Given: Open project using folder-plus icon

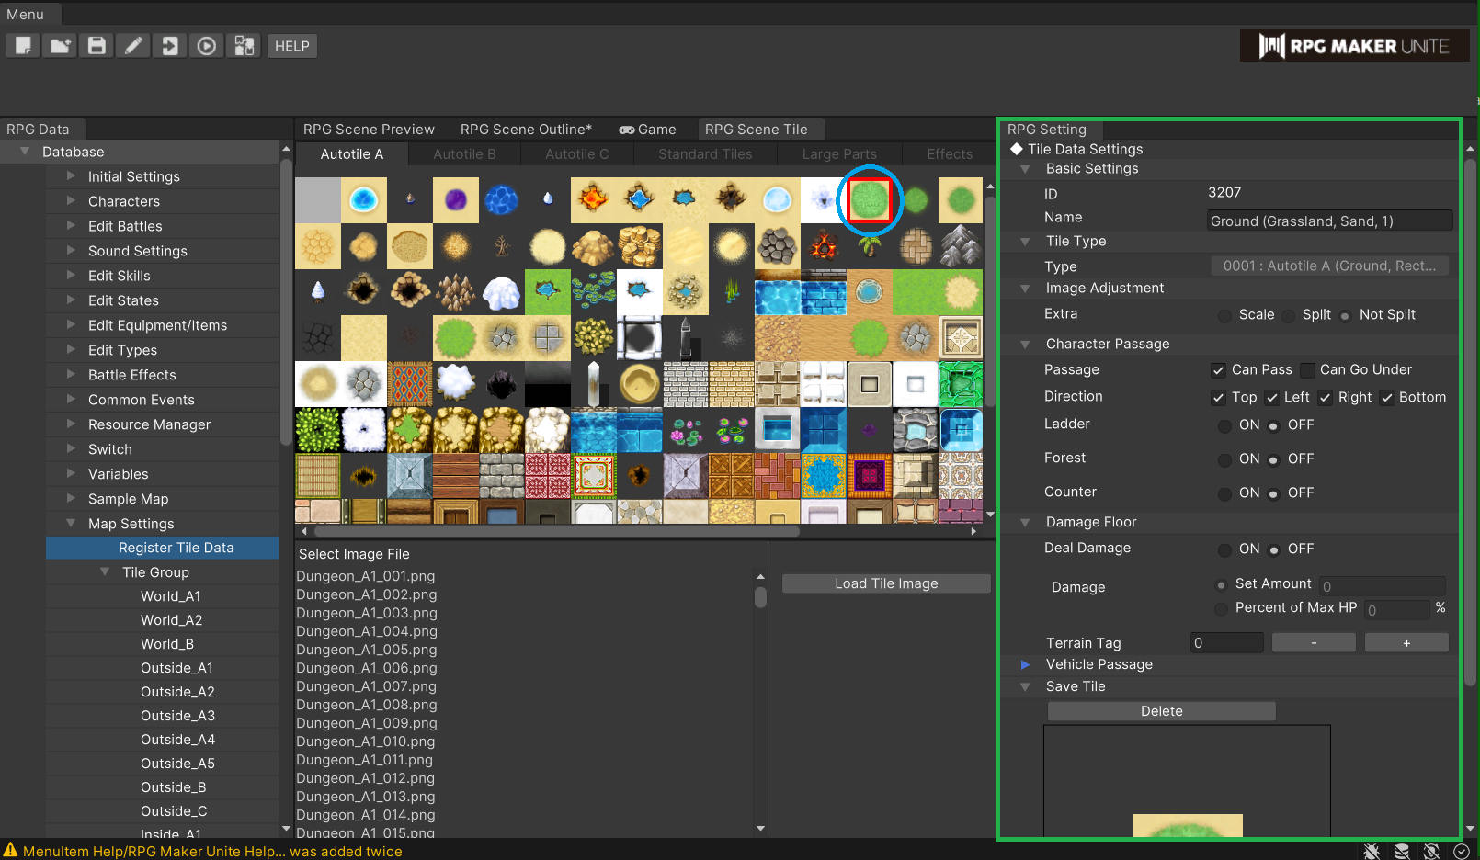Looking at the screenshot, I should (x=60, y=46).
